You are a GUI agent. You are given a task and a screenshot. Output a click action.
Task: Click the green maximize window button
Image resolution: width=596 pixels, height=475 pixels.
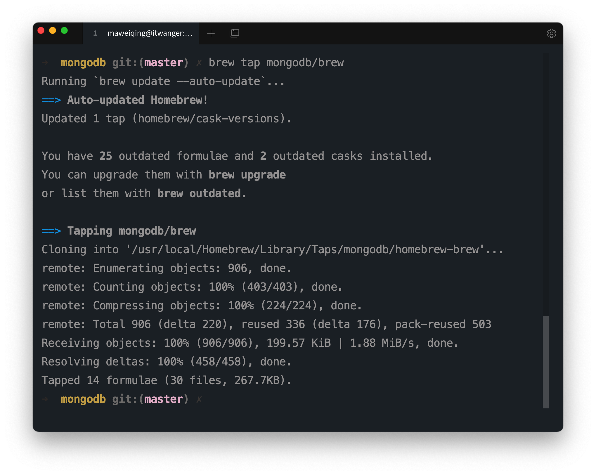[x=64, y=31]
